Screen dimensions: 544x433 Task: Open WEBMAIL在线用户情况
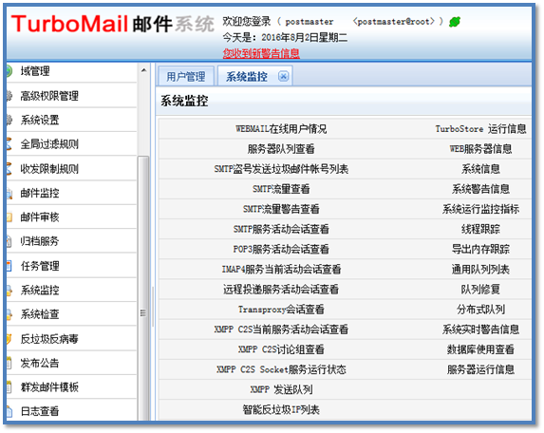click(x=281, y=129)
